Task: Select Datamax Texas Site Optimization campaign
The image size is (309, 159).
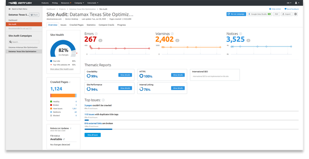Action: [24, 52]
